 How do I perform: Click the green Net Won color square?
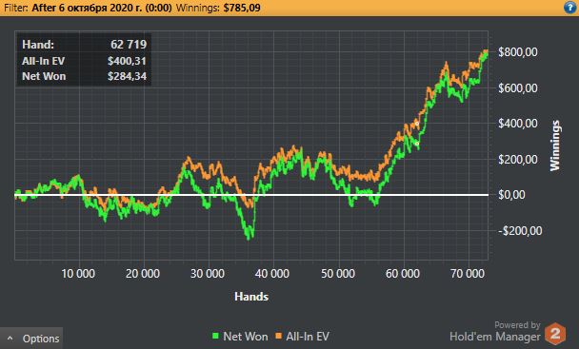tap(215, 336)
